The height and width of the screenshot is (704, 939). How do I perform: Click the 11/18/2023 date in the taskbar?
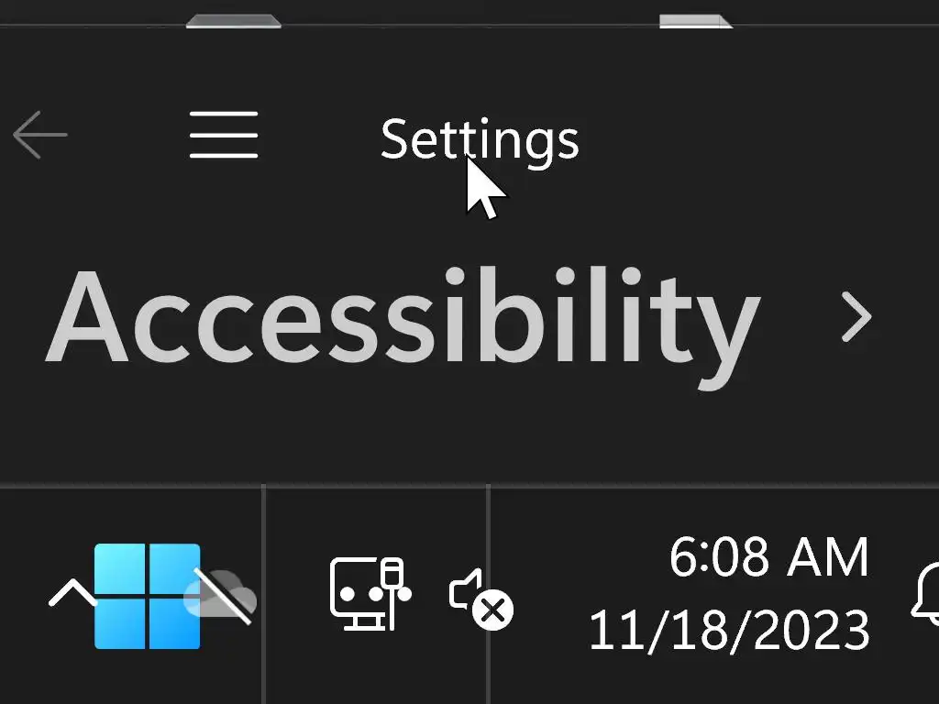[x=729, y=630]
